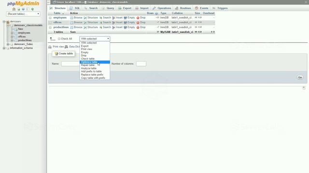The height and width of the screenshot is (173, 309).
Task: Select Replace table prefix option
Action: [x=95, y=75]
